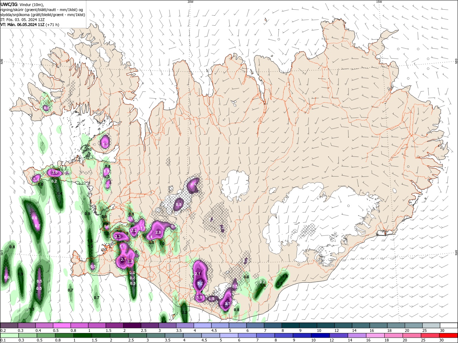Select the bright red 30 rain swatch
This screenshot has width=458, height=343.
pos(448,335)
